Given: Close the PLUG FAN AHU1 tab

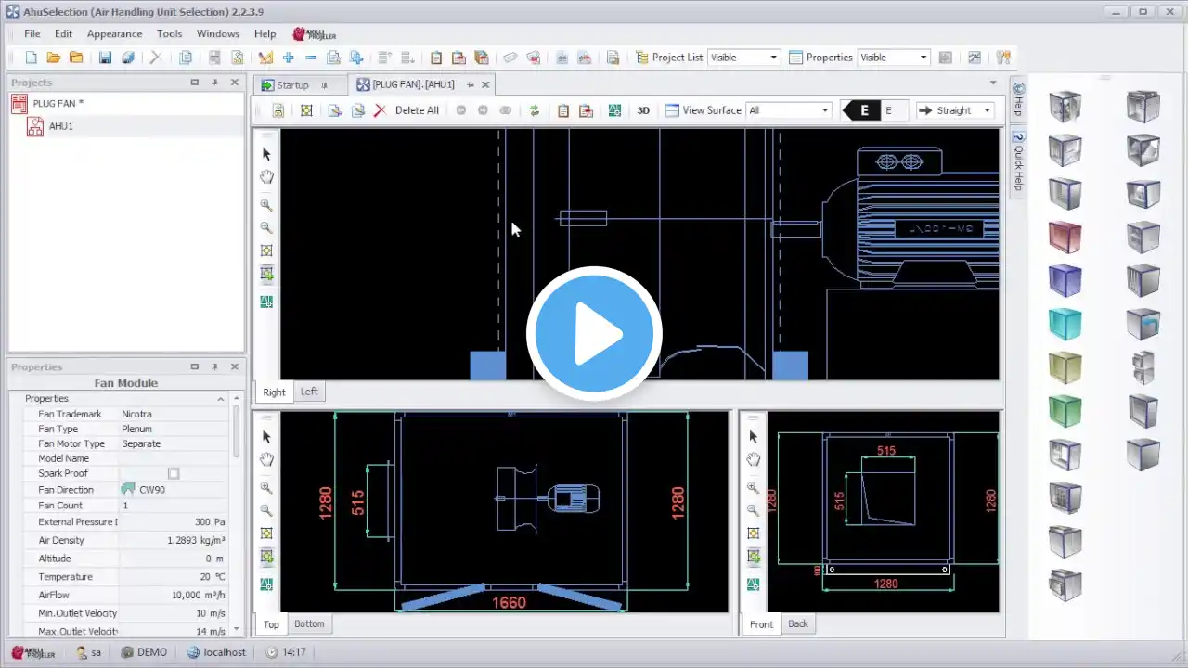Looking at the screenshot, I should pyautogui.click(x=484, y=84).
